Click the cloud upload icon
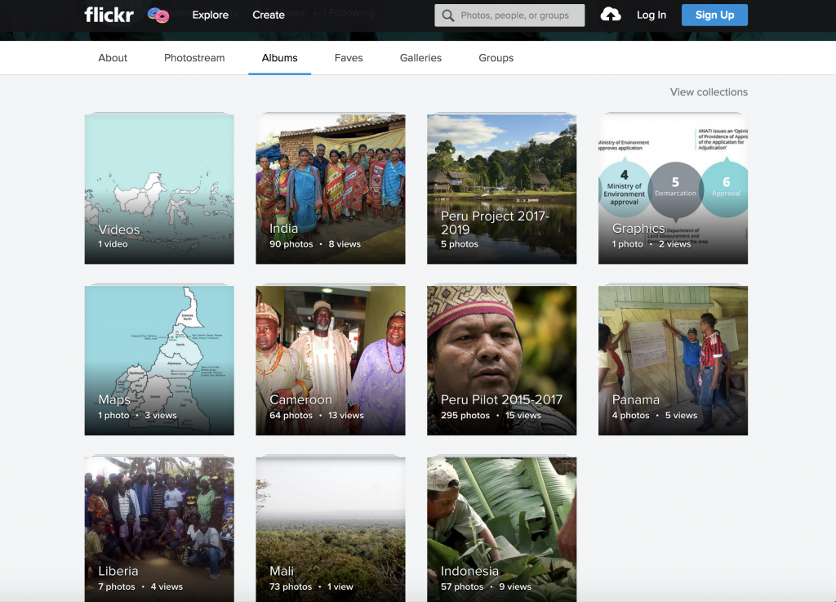836x602 pixels. coord(611,15)
